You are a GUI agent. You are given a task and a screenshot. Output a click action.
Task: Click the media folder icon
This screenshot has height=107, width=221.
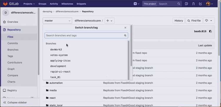[x=47, y=90]
